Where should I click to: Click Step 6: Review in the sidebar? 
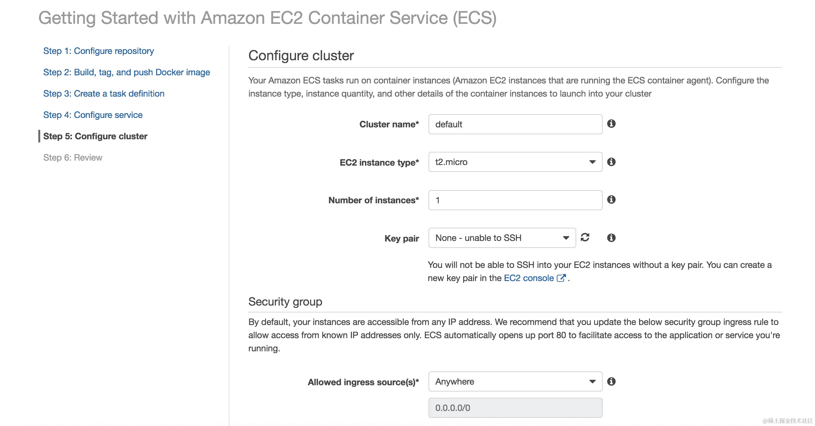73,157
